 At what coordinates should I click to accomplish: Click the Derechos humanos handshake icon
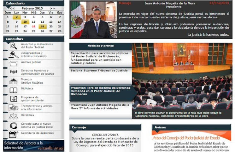click(x=13, y=72)
